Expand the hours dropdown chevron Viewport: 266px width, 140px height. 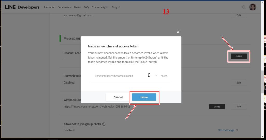[x=156, y=75]
